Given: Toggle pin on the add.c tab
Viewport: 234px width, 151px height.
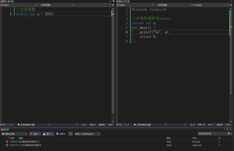Looking at the screenshot, I should pos(9,1).
